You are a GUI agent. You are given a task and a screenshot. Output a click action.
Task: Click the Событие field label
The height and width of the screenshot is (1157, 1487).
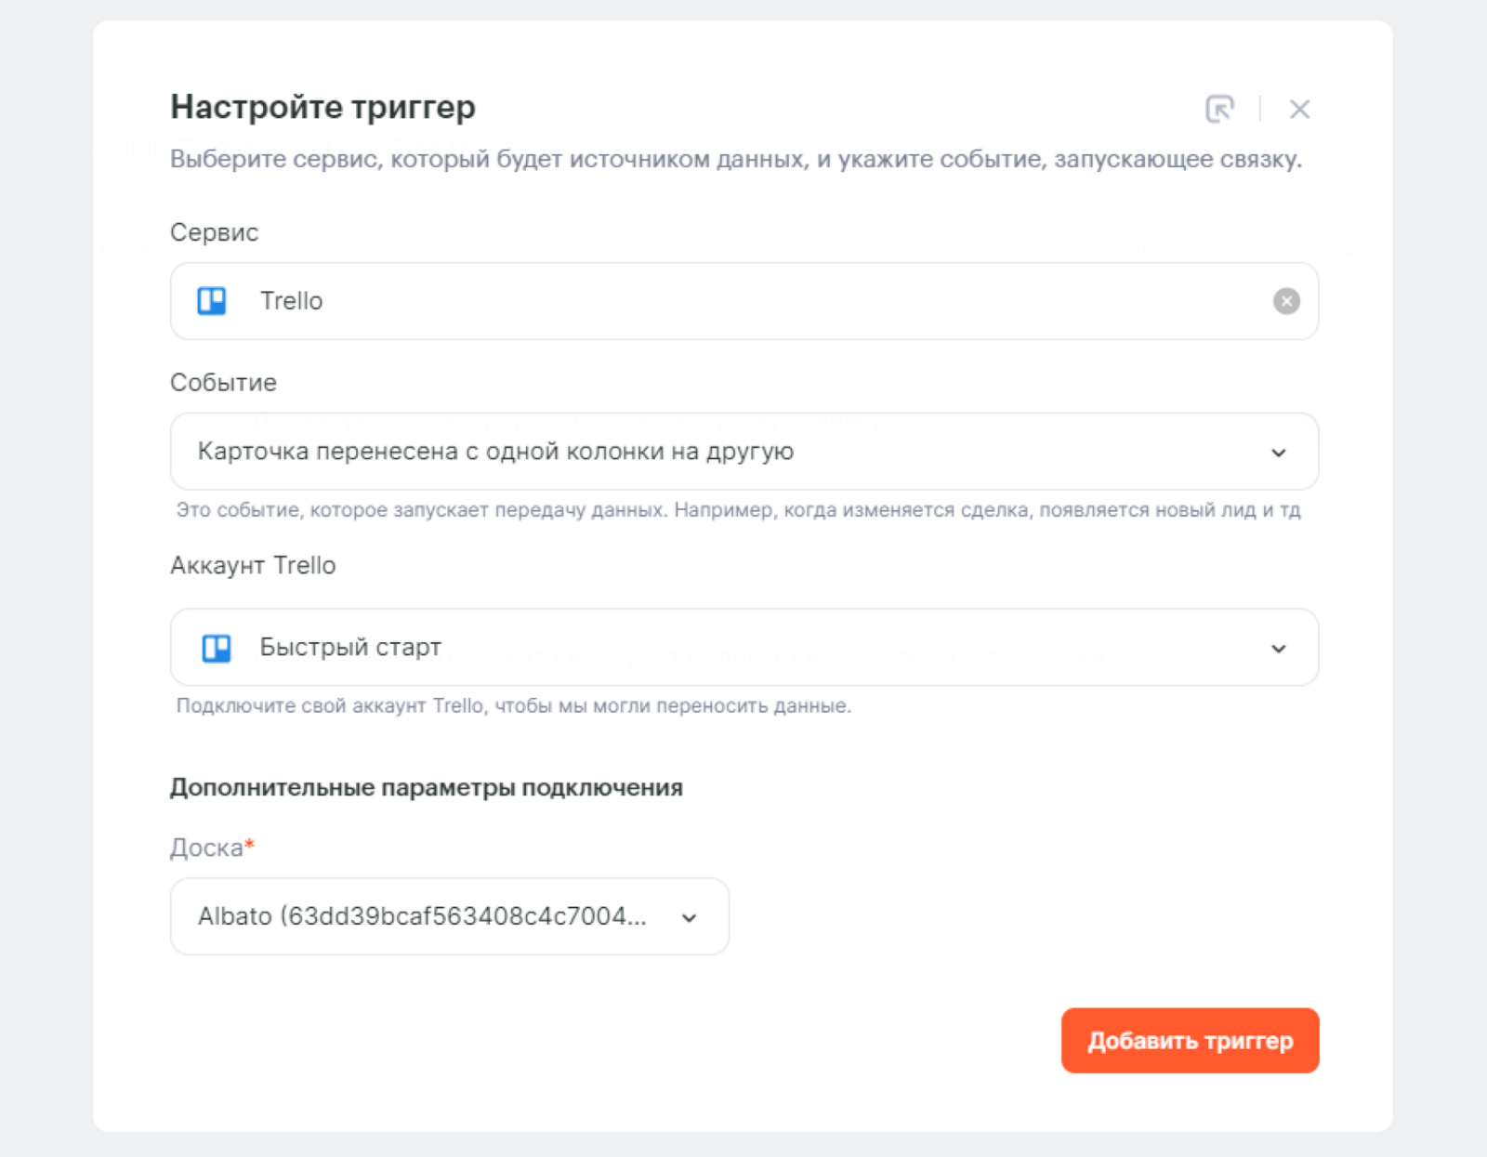[x=223, y=383]
